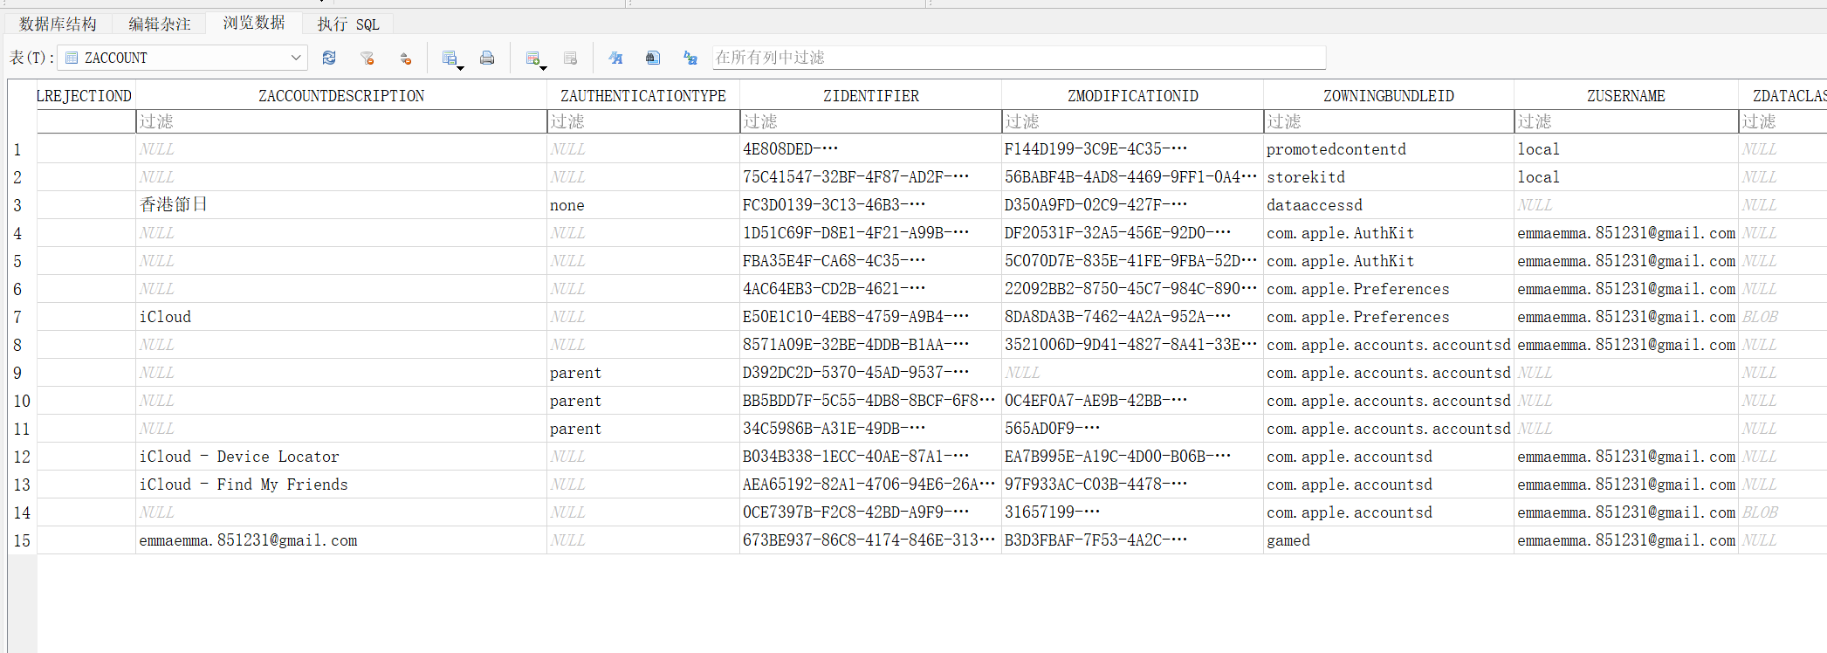This screenshot has height=653, width=1827.
Task: Select the username cell in row 15
Action: tap(1626, 540)
